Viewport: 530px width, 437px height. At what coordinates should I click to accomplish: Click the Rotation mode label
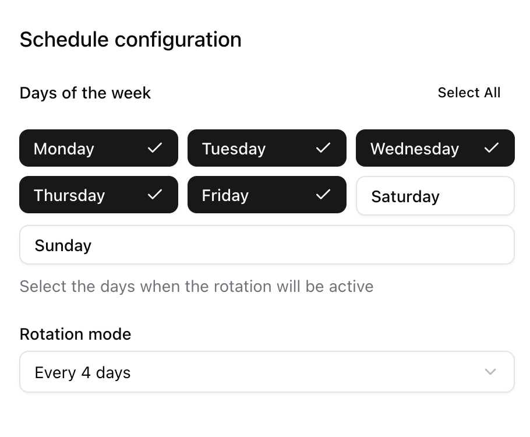coord(75,334)
